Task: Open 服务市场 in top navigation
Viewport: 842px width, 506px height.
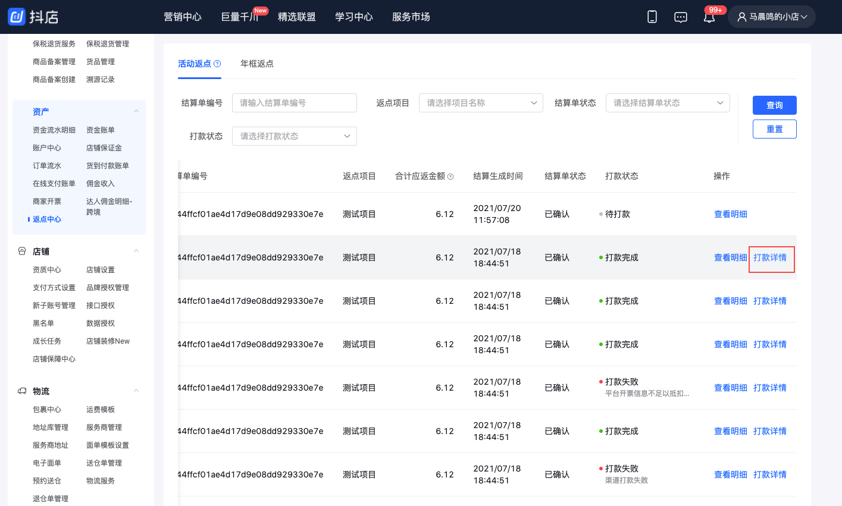Action: 411,17
